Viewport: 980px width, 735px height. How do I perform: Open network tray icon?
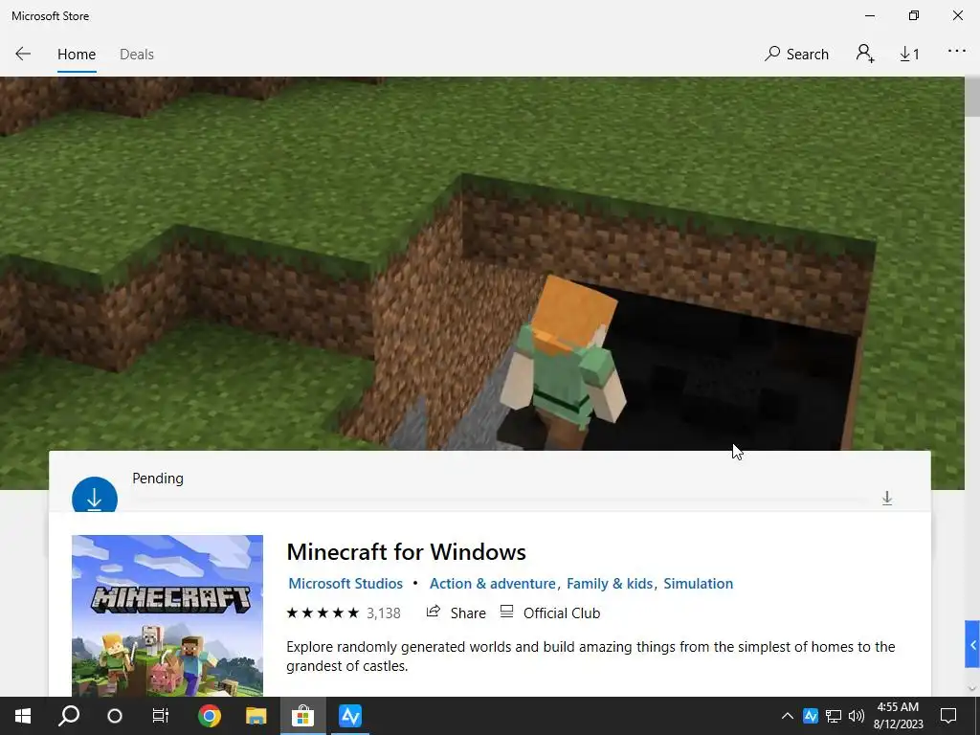click(x=834, y=716)
